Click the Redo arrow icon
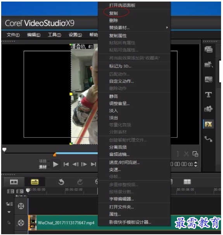Viewport: 223px width, 235px height. [80, 182]
